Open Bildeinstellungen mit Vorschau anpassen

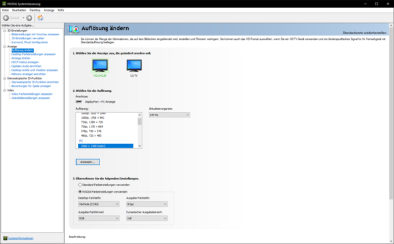click(x=35, y=35)
